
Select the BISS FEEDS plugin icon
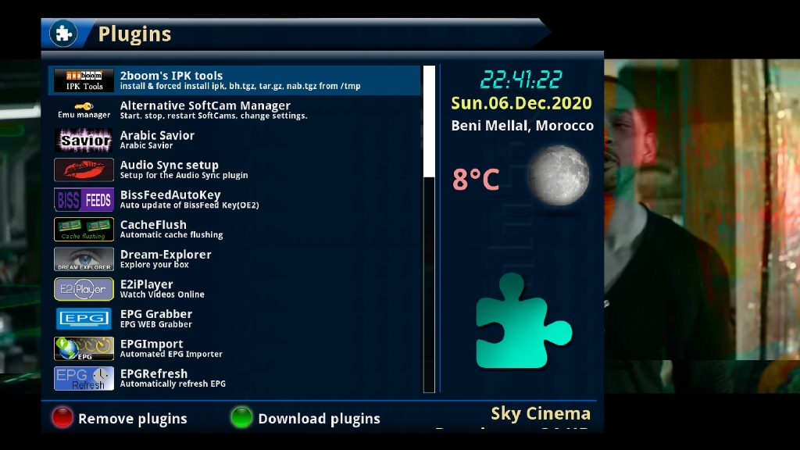tap(84, 199)
